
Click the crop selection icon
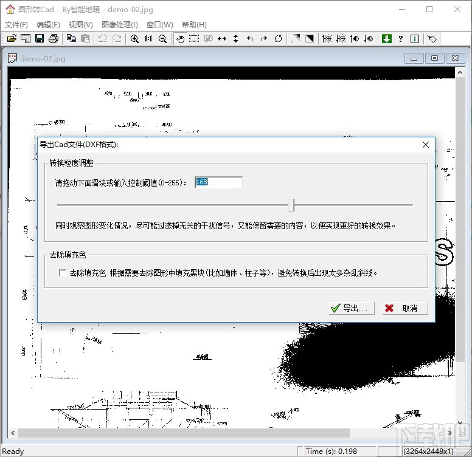pos(208,38)
